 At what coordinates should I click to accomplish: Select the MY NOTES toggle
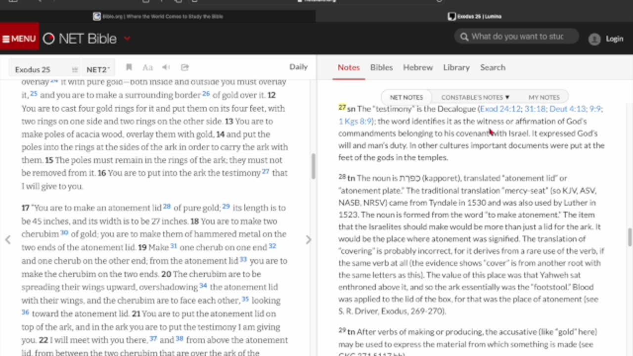pos(544,97)
